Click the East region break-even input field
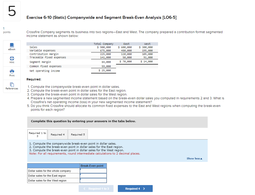Viewport: 255px width, 195px height. 94,176
